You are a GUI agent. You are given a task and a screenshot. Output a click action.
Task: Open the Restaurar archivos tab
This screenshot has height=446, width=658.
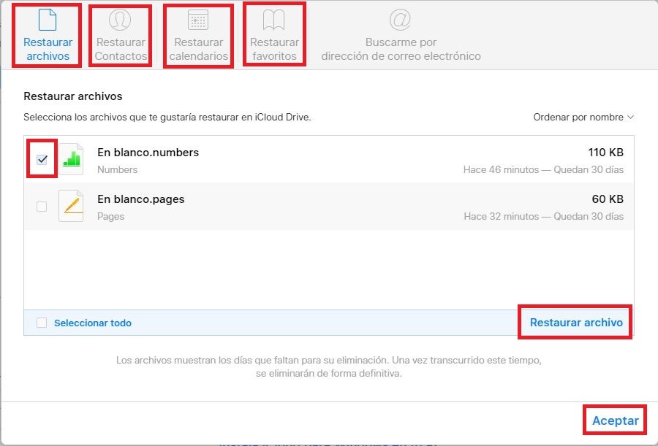[x=48, y=35]
